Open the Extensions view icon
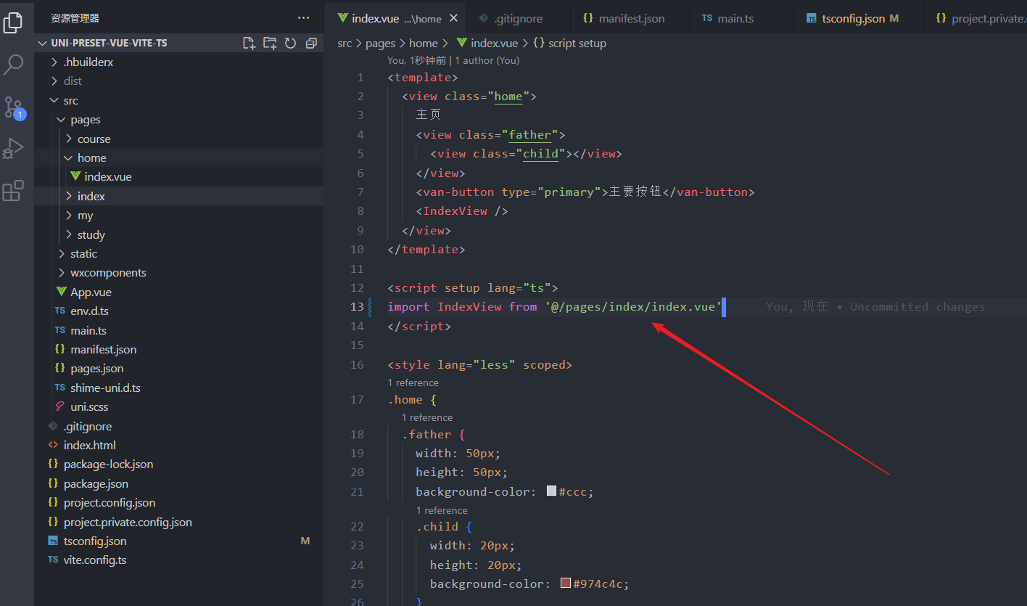Screen dimensions: 1027x606 click(13, 191)
